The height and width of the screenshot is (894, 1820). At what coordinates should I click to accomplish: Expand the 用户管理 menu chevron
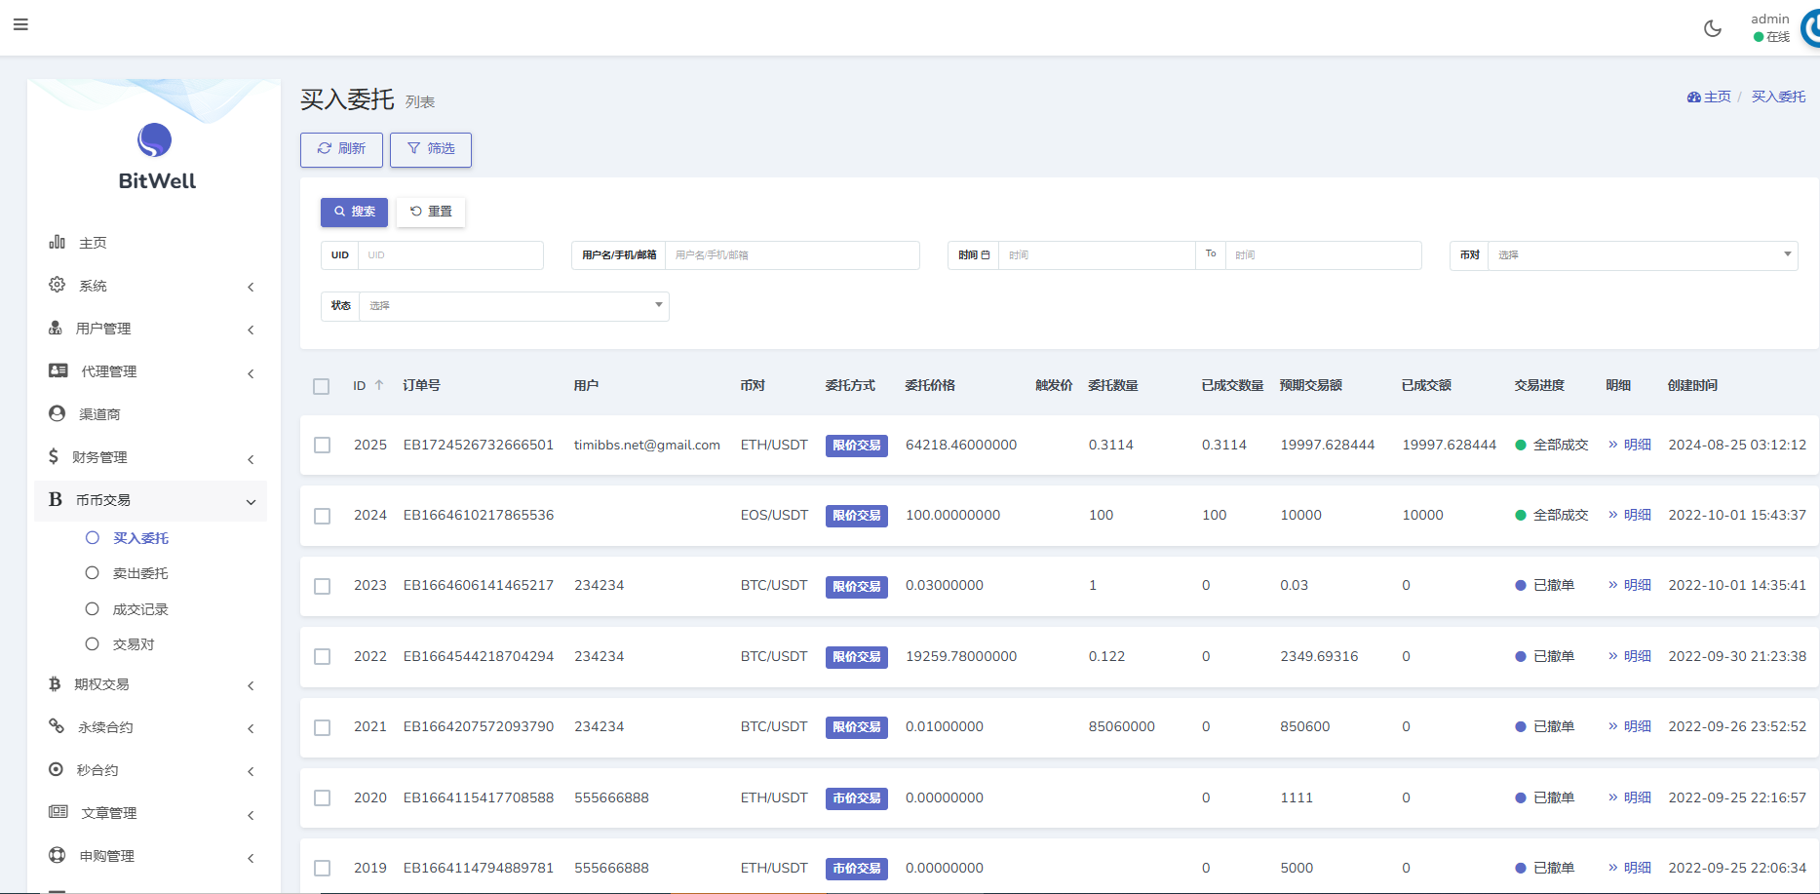coord(251,330)
